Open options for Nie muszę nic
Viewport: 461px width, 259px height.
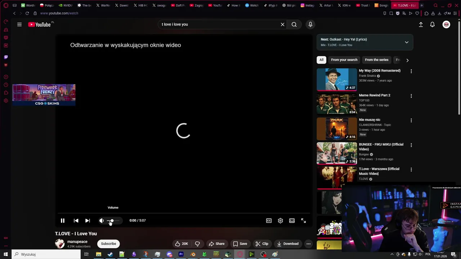point(411,121)
